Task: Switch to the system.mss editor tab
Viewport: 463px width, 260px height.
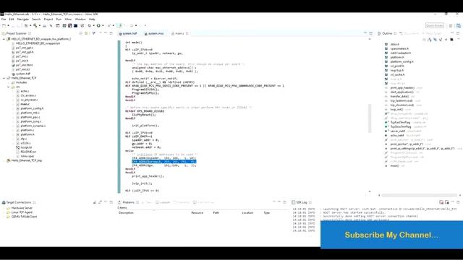Action: 154,34
